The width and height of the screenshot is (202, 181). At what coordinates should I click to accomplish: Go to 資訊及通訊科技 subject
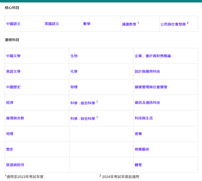pos(147,103)
